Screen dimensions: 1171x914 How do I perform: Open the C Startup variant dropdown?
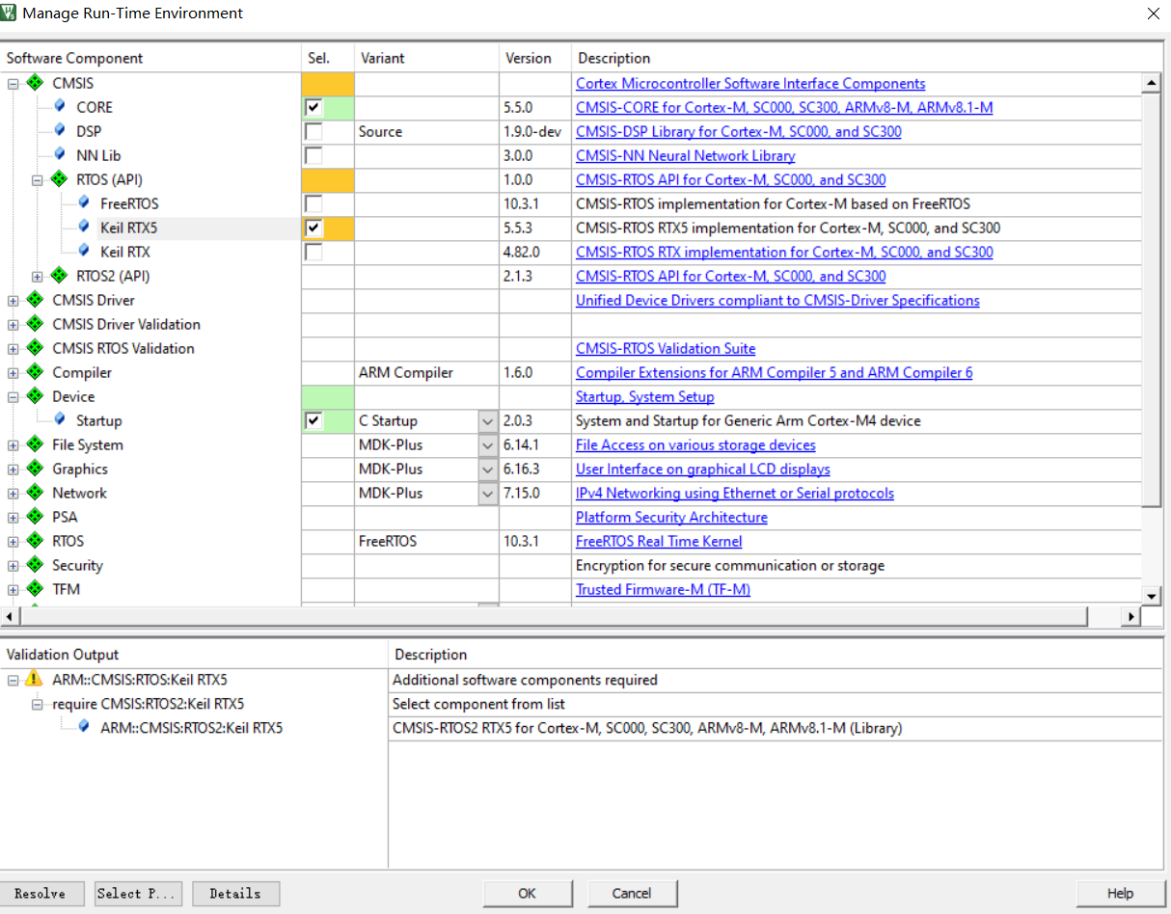[487, 421]
